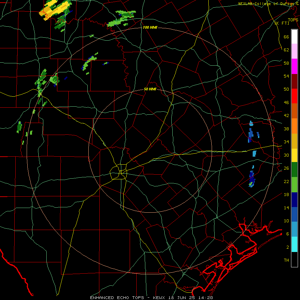Select the gold legend swatch
The width and height of the screenshot is (300, 300).
pos(294,141)
